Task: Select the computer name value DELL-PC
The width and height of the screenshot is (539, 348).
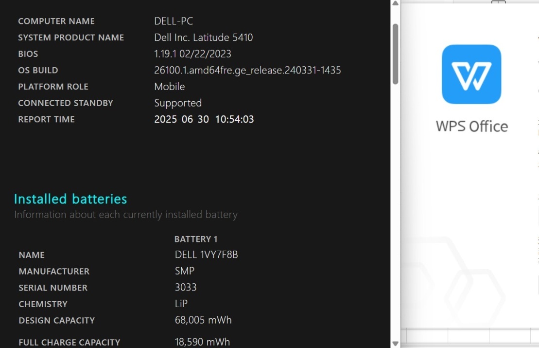Action: (x=174, y=21)
